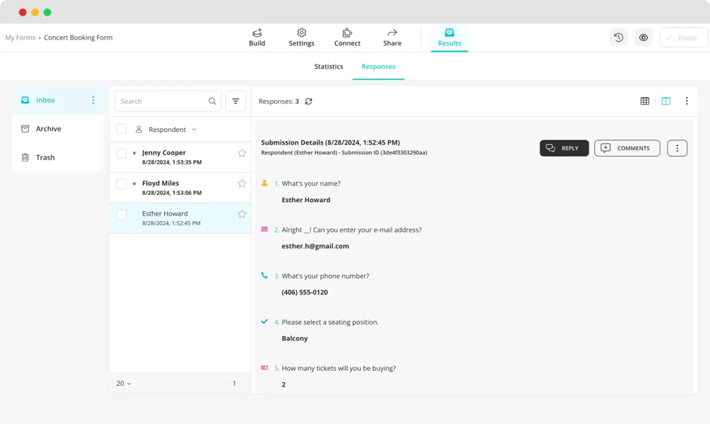Switch to table grid view
The width and height of the screenshot is (710, 424).
coord(645,101)
